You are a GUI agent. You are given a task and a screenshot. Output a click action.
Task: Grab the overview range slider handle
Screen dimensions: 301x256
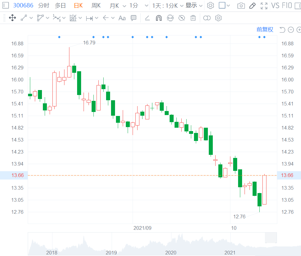point(271,238)
